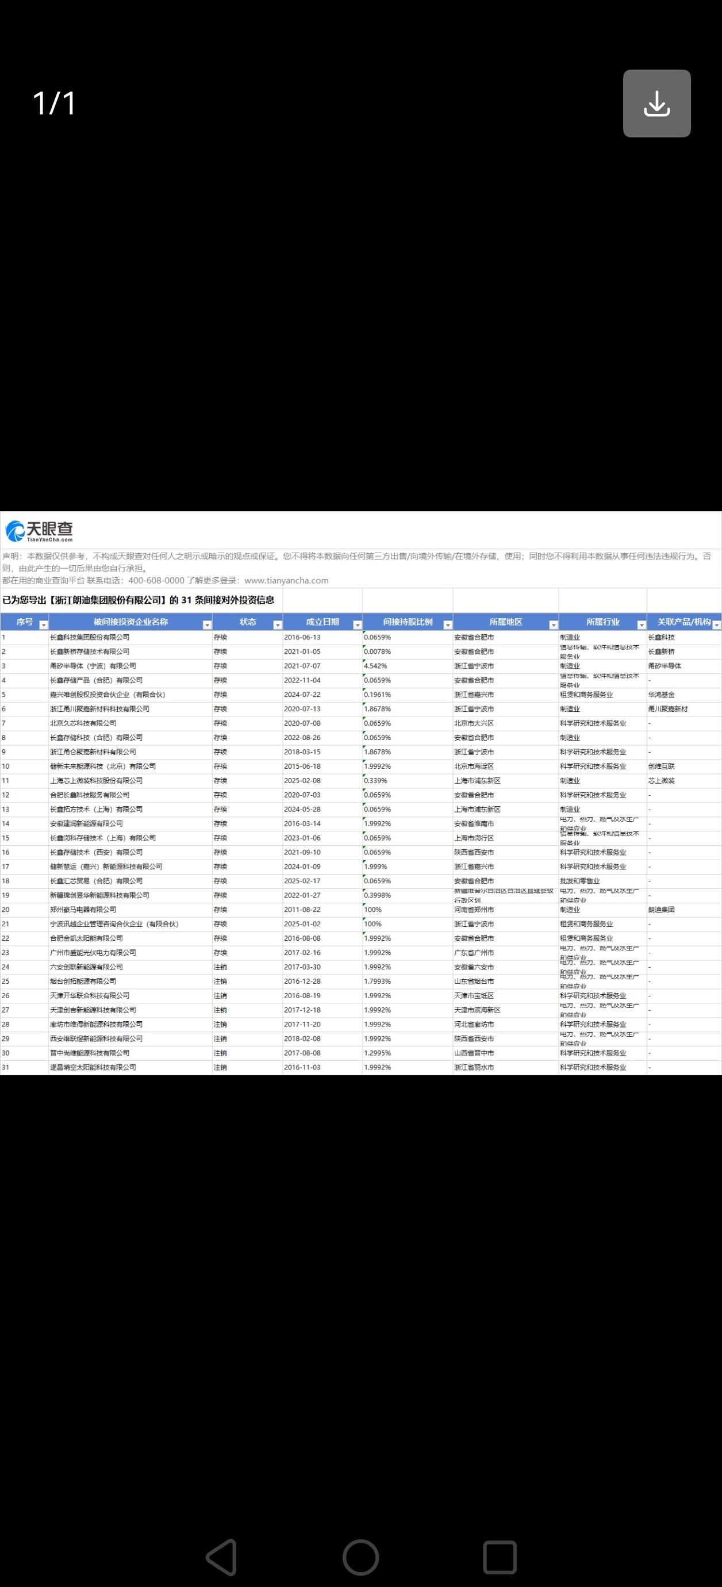Tap the download icon button

pyautogui.click(x=656, y=103)
